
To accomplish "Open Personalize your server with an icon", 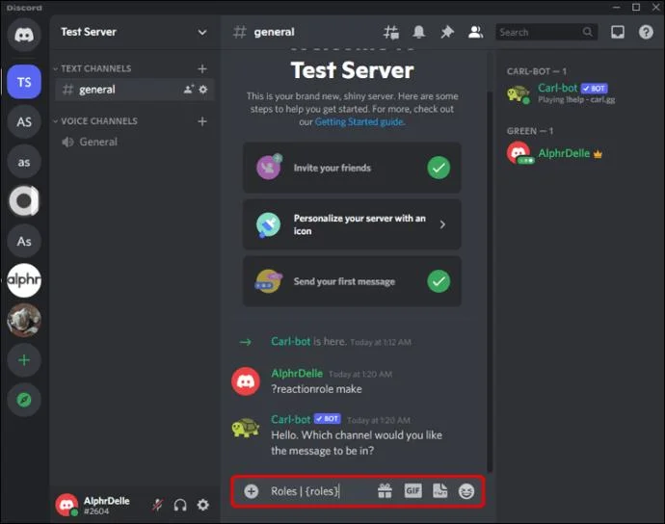I will pos(352,224).
